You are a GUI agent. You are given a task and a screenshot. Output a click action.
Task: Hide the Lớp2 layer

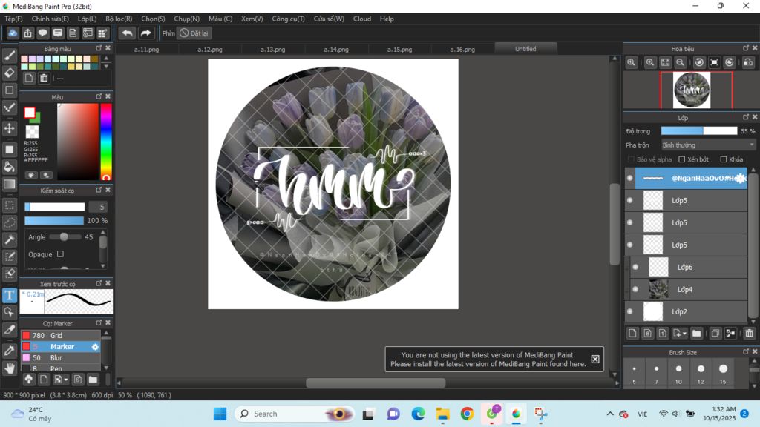pyautogui.click(x=629, y=311)
